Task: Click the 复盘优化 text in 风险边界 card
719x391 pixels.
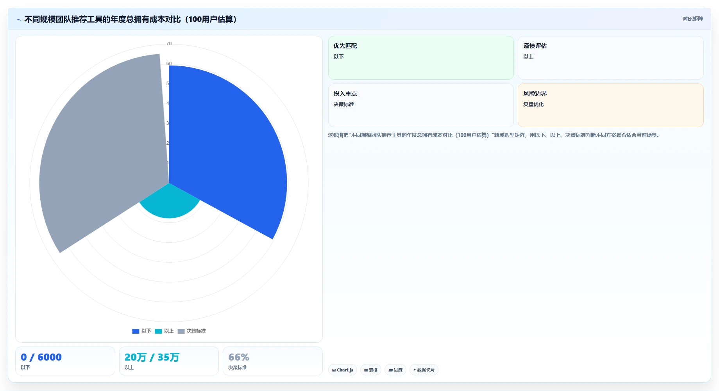Action: [533, 104]
